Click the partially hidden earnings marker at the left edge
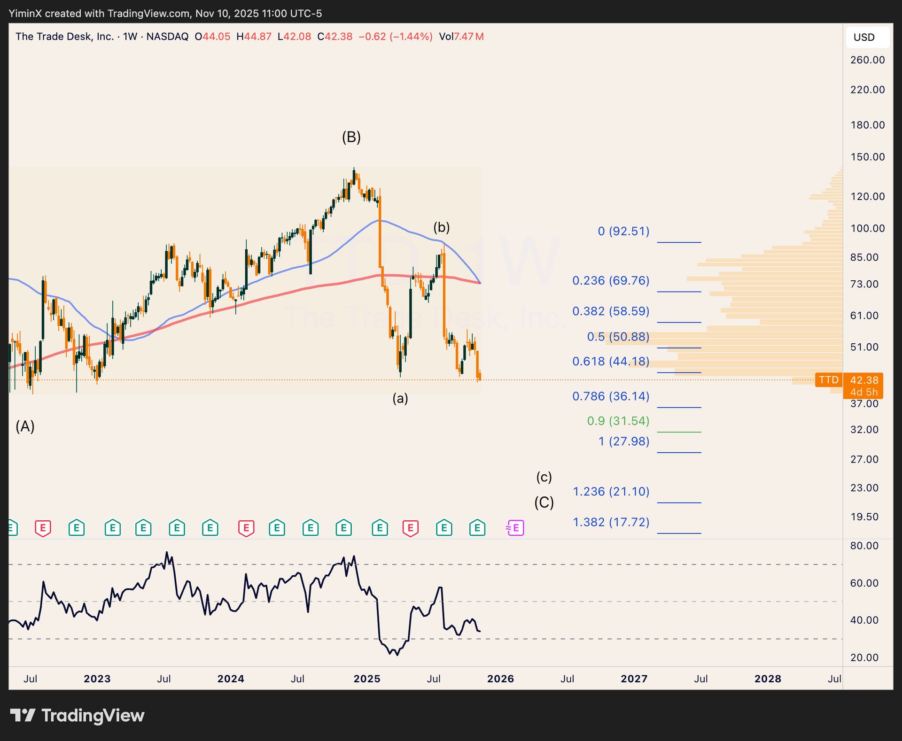This screenshot has width=902, height=741. pos(12,528)
